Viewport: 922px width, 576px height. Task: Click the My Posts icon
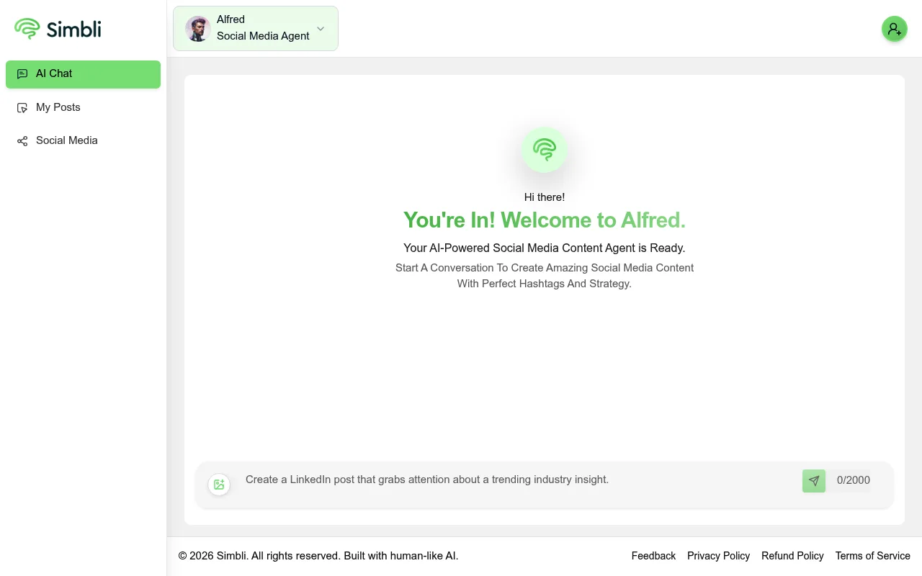point(22,107)
